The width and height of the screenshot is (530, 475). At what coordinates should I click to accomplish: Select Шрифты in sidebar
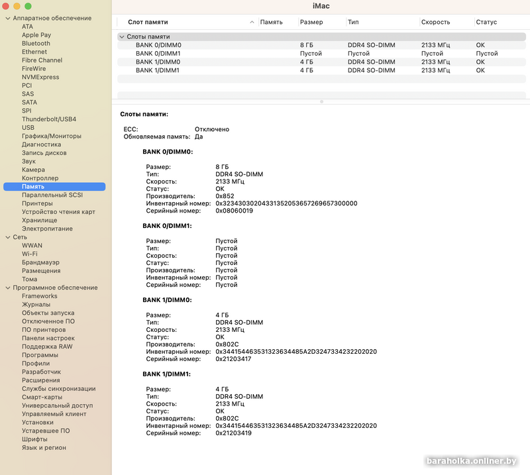34,439
